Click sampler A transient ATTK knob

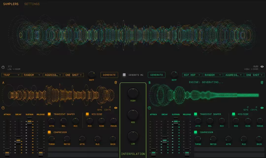pyautogui.click(x=52, y=121)
